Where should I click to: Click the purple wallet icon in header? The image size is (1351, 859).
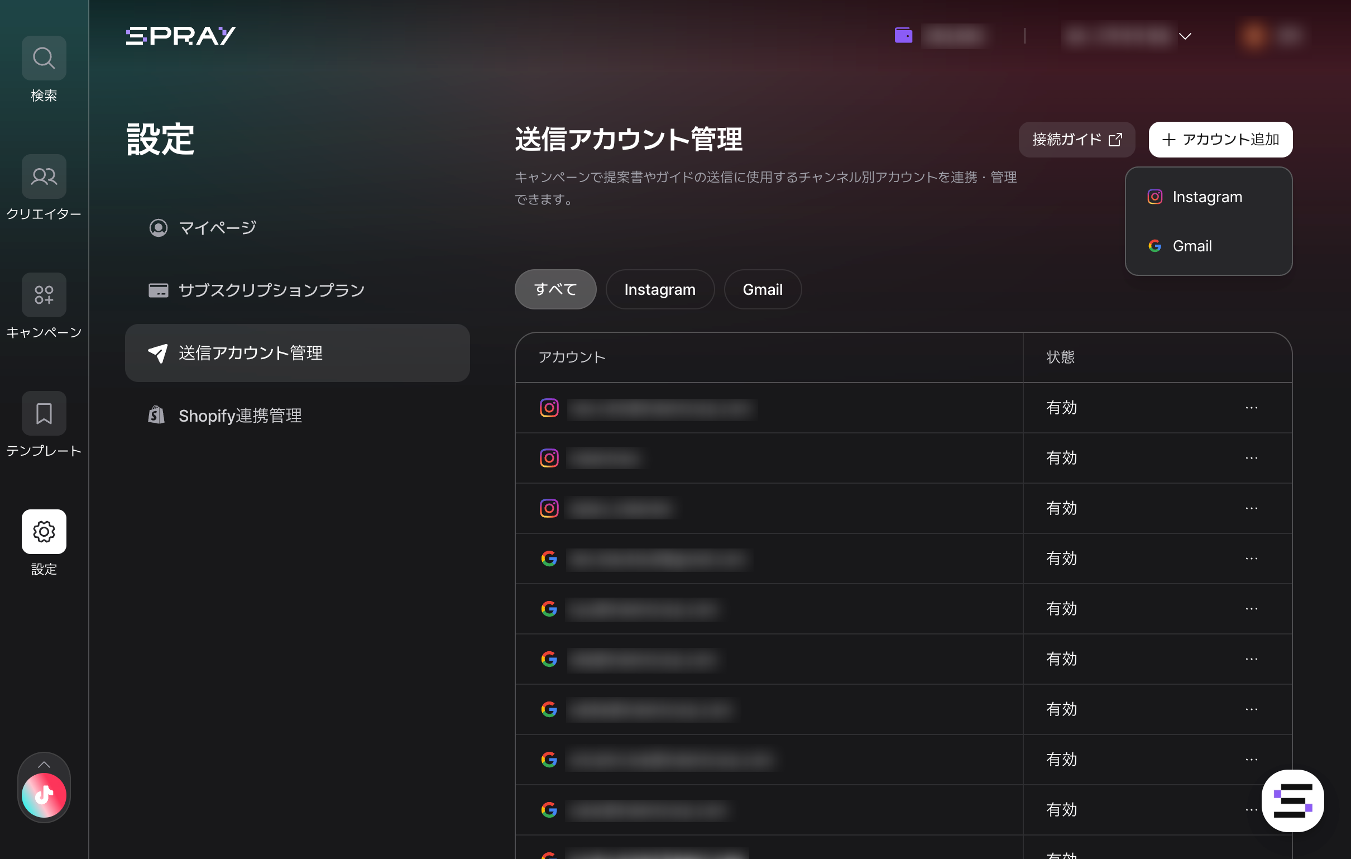pos(903,36)
